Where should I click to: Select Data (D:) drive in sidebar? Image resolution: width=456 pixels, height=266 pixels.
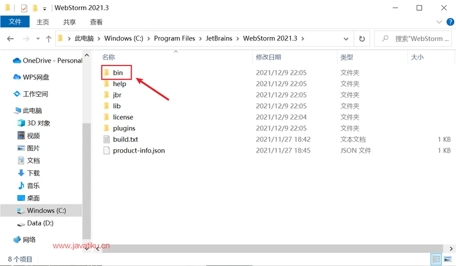click(x=35, y=223)
